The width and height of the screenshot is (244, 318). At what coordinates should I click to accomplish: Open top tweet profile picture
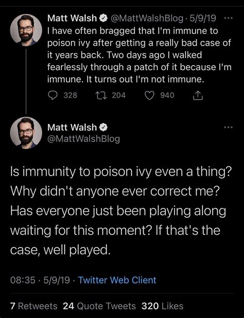pyautogui.click(x=26, y=30)
